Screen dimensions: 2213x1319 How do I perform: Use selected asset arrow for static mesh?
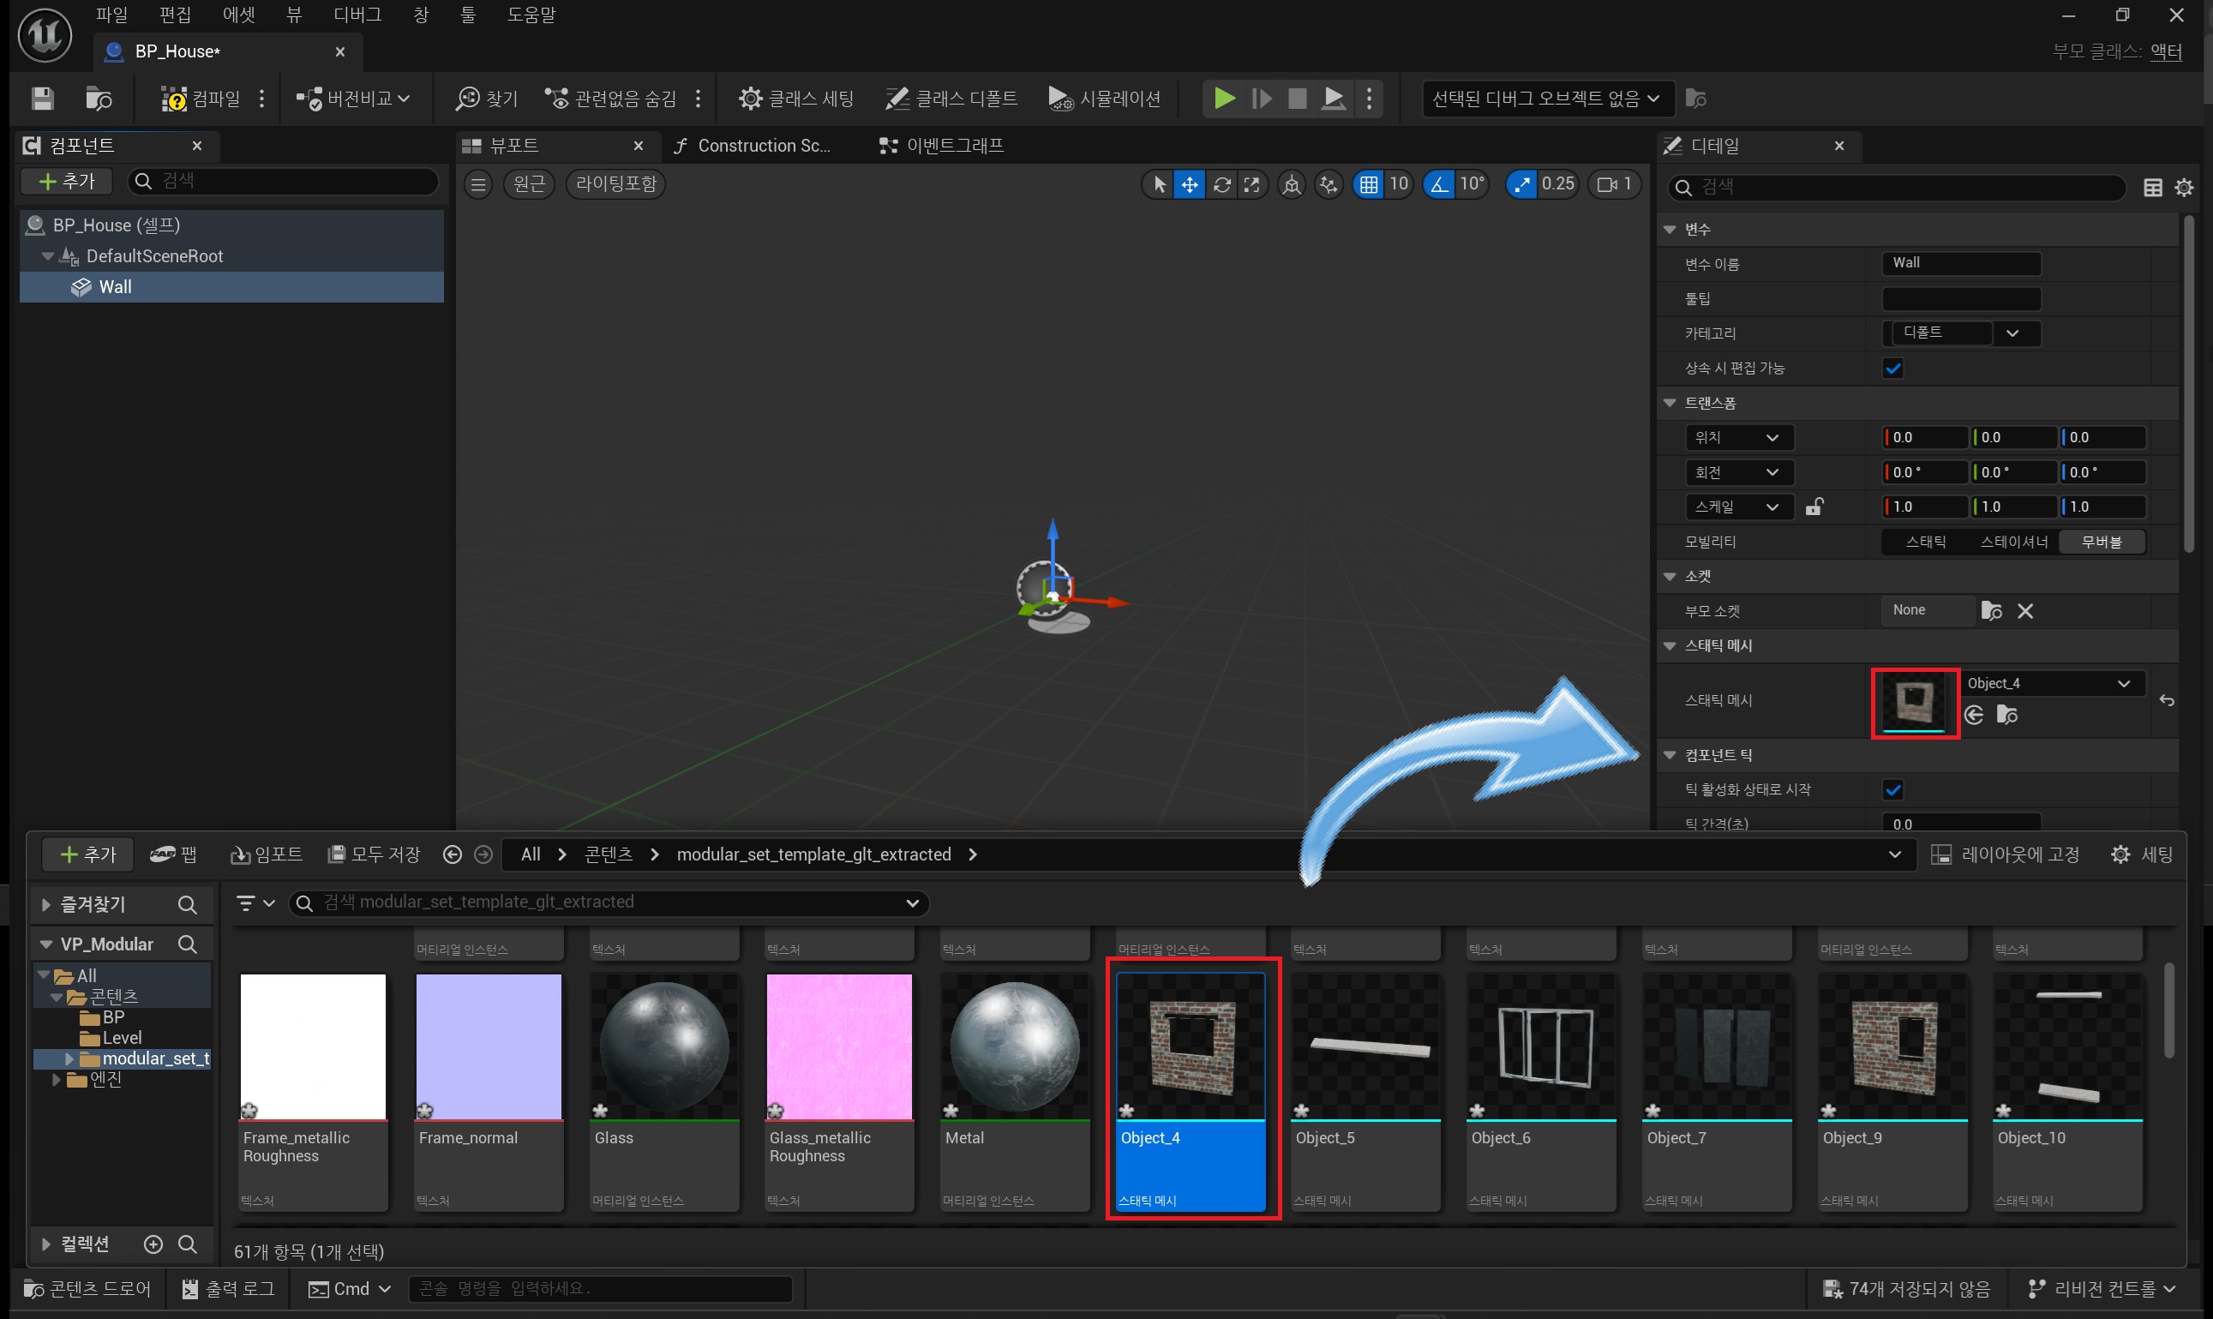1974,715
